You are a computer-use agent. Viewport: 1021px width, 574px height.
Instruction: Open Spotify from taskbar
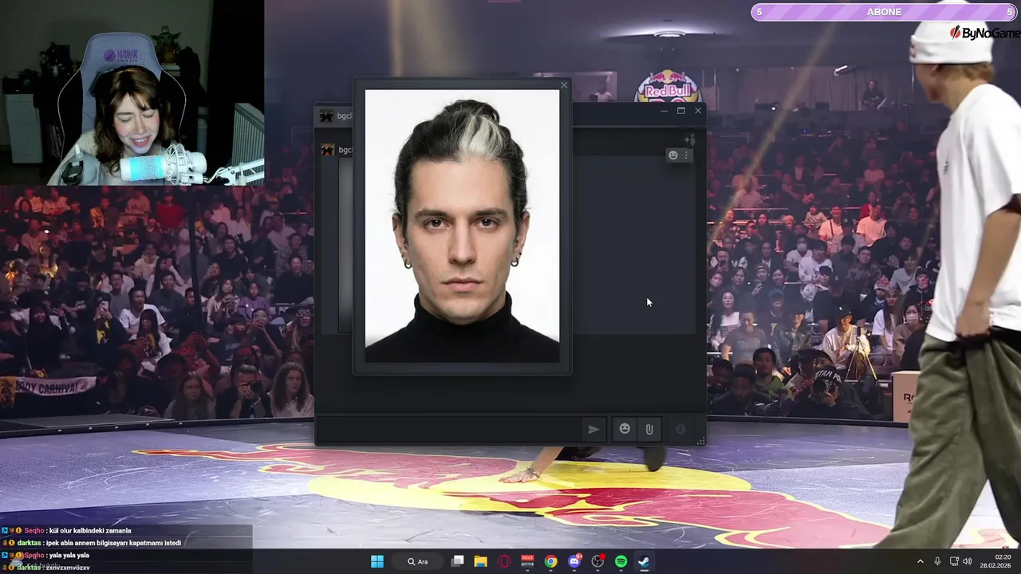coord(621,561)
